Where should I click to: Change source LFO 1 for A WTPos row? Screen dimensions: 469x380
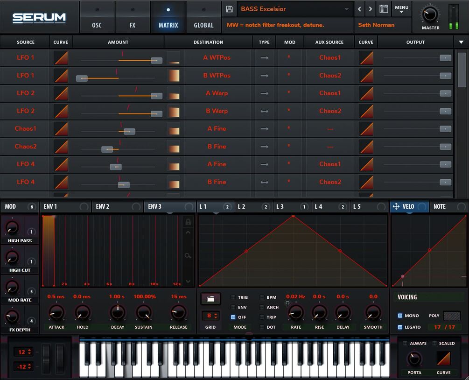click(25, 57)
